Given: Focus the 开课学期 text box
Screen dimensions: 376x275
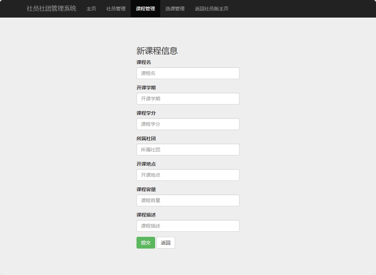Looking at the screenshot, I should 188,99.
